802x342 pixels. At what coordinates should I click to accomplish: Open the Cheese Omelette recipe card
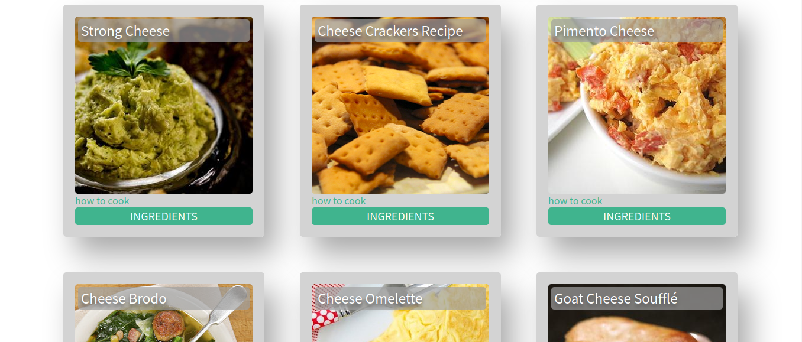pos(400,307)
